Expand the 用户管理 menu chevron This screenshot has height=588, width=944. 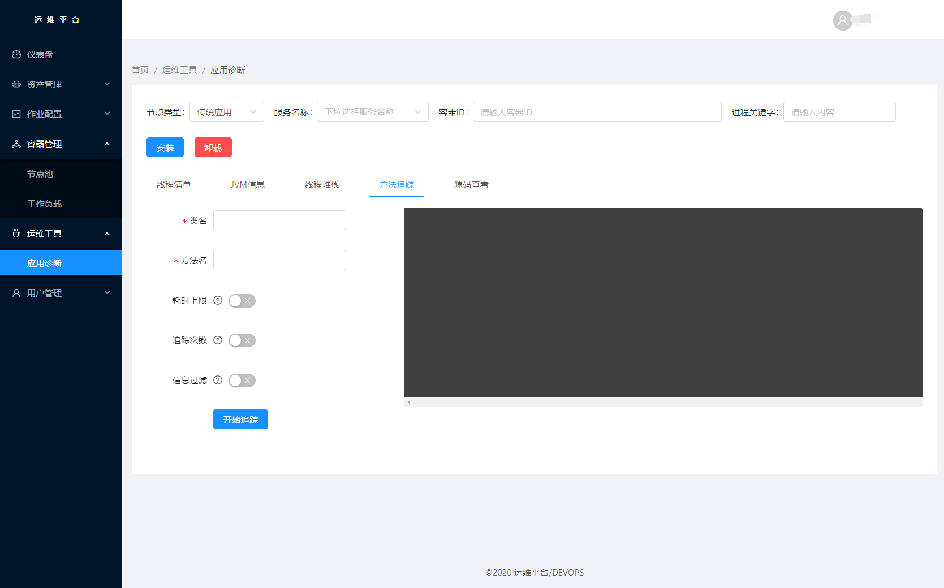(107, 293)
